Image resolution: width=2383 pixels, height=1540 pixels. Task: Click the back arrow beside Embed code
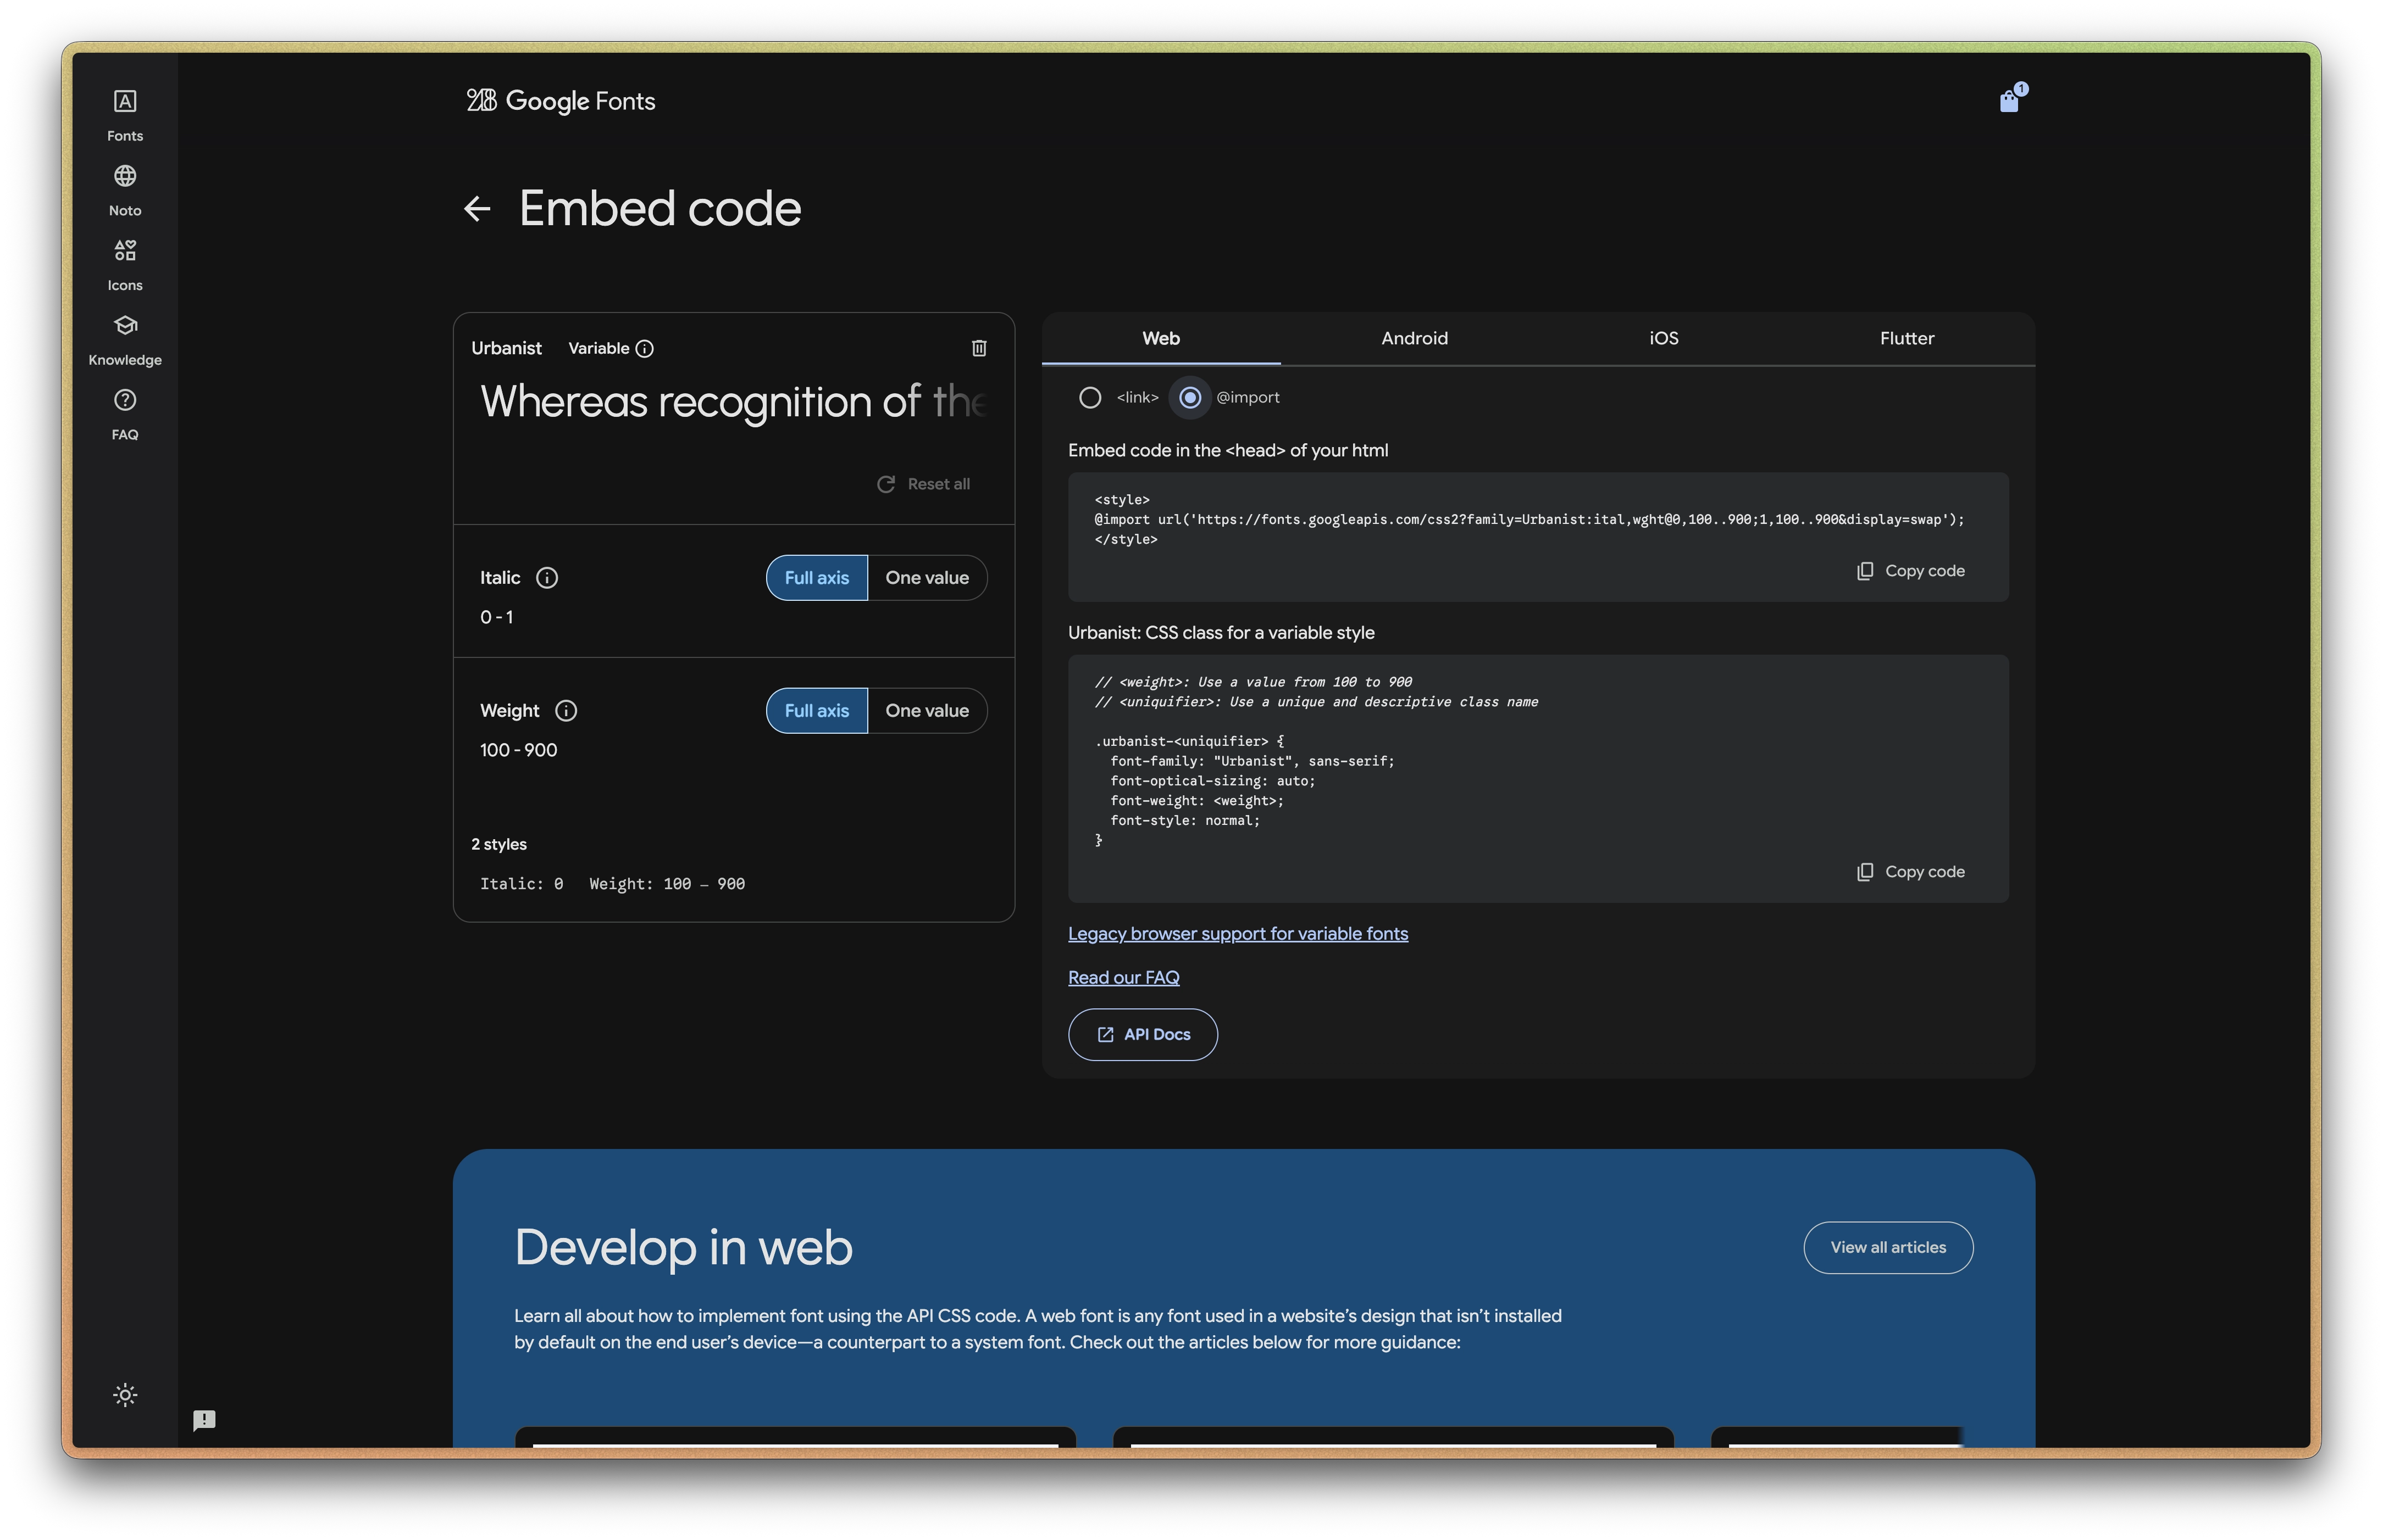point(477,209)
